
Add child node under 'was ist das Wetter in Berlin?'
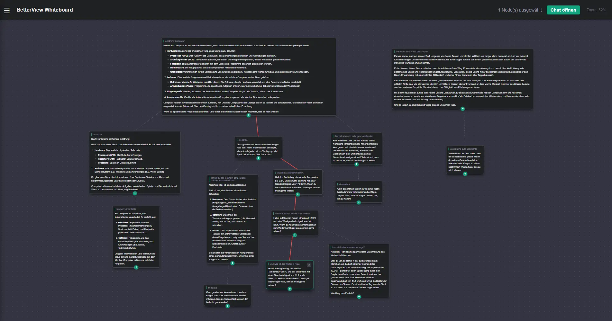(x=297, y=194)
